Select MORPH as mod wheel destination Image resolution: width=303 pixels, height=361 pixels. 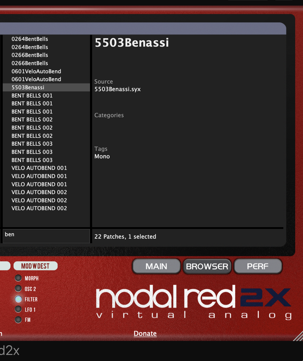18,278
